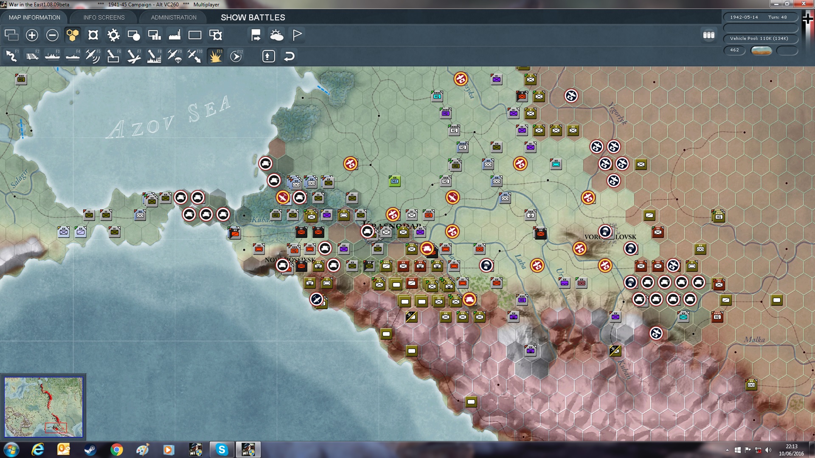Click the green SEC unit counter on the map
The height and width of the screenshot is (458, 815).
[395, 182]
